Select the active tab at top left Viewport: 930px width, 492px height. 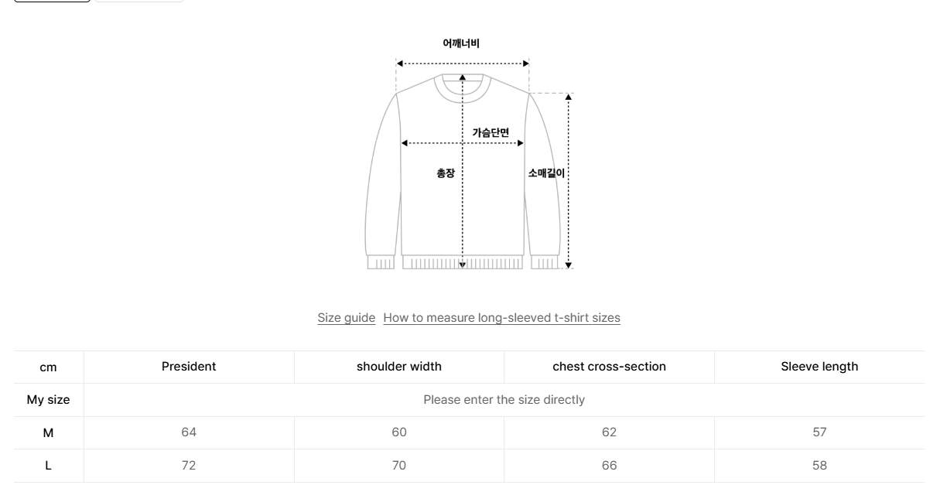pyautogui.click(x=50, y=2)
